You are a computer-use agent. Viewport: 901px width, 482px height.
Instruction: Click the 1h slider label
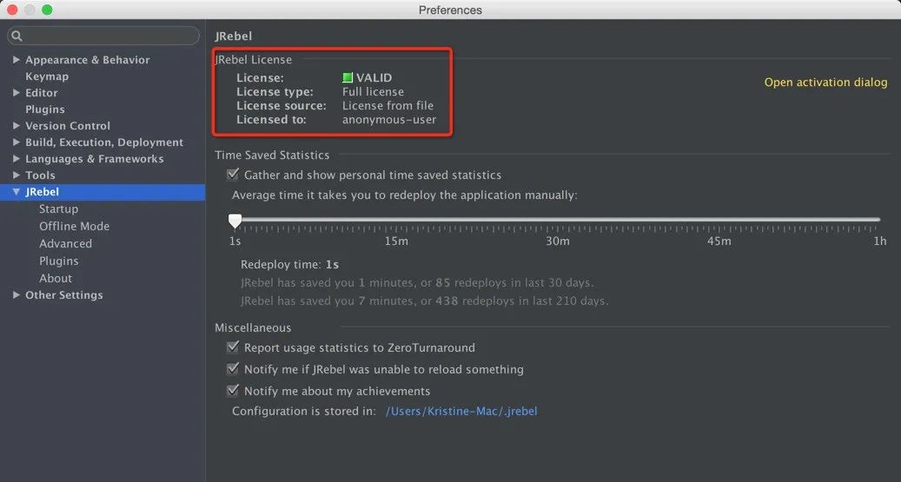click(880, 241)
